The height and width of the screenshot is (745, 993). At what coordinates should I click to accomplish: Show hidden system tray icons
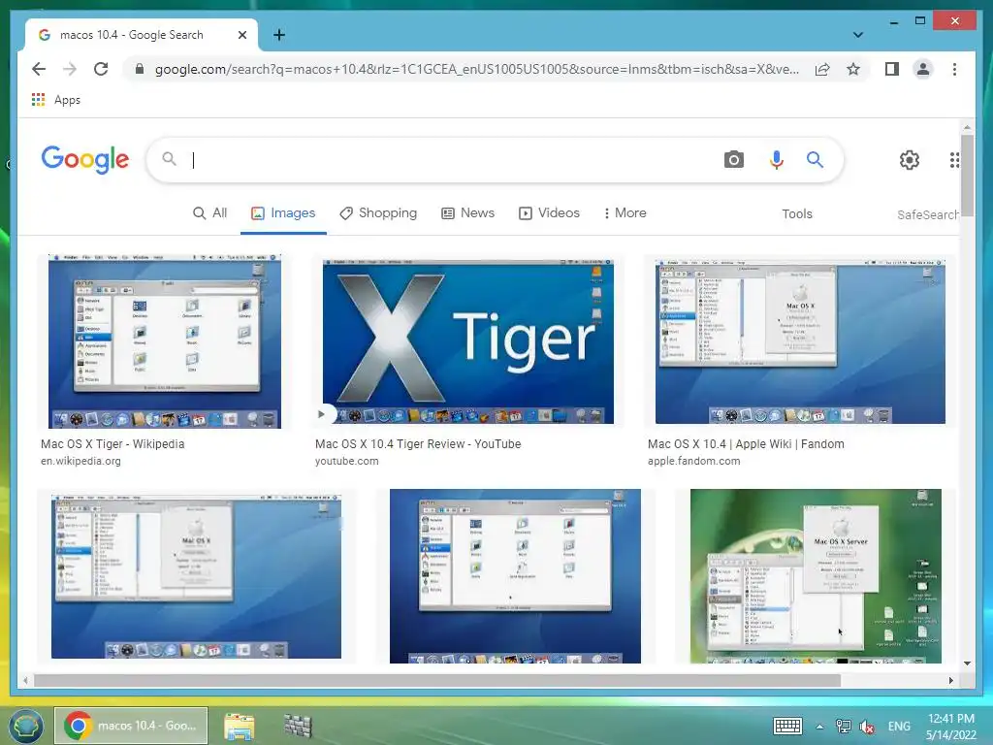pyautogui.click(x=819, y=727)
